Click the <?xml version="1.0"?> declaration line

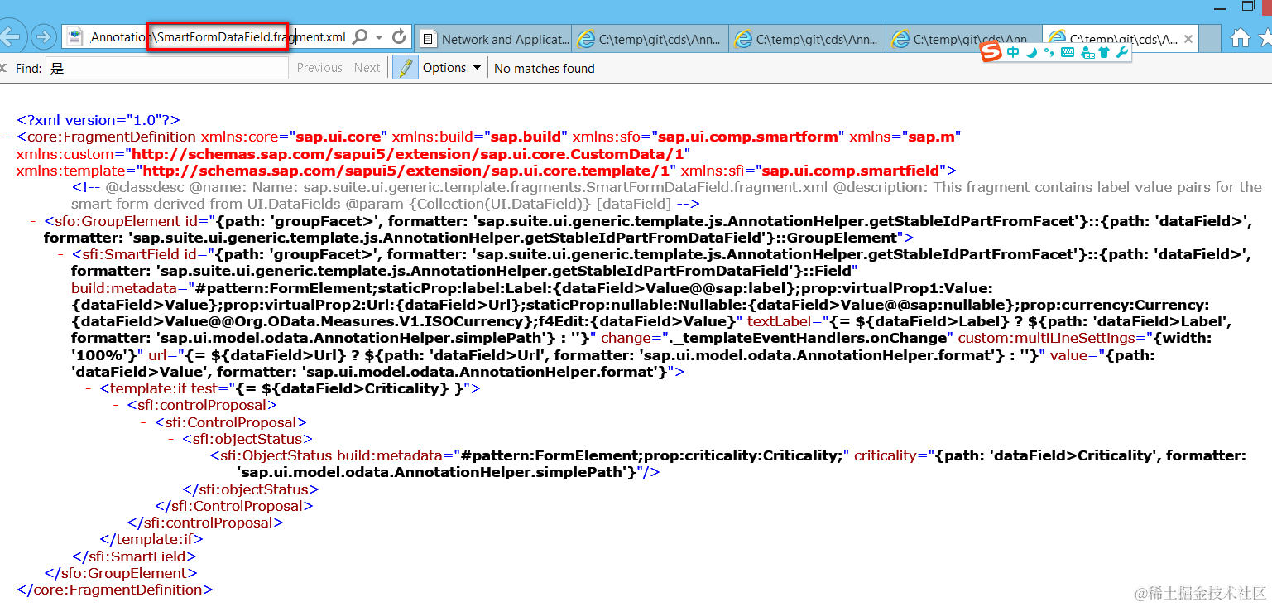pyautogui.click(x=98, y=120)
